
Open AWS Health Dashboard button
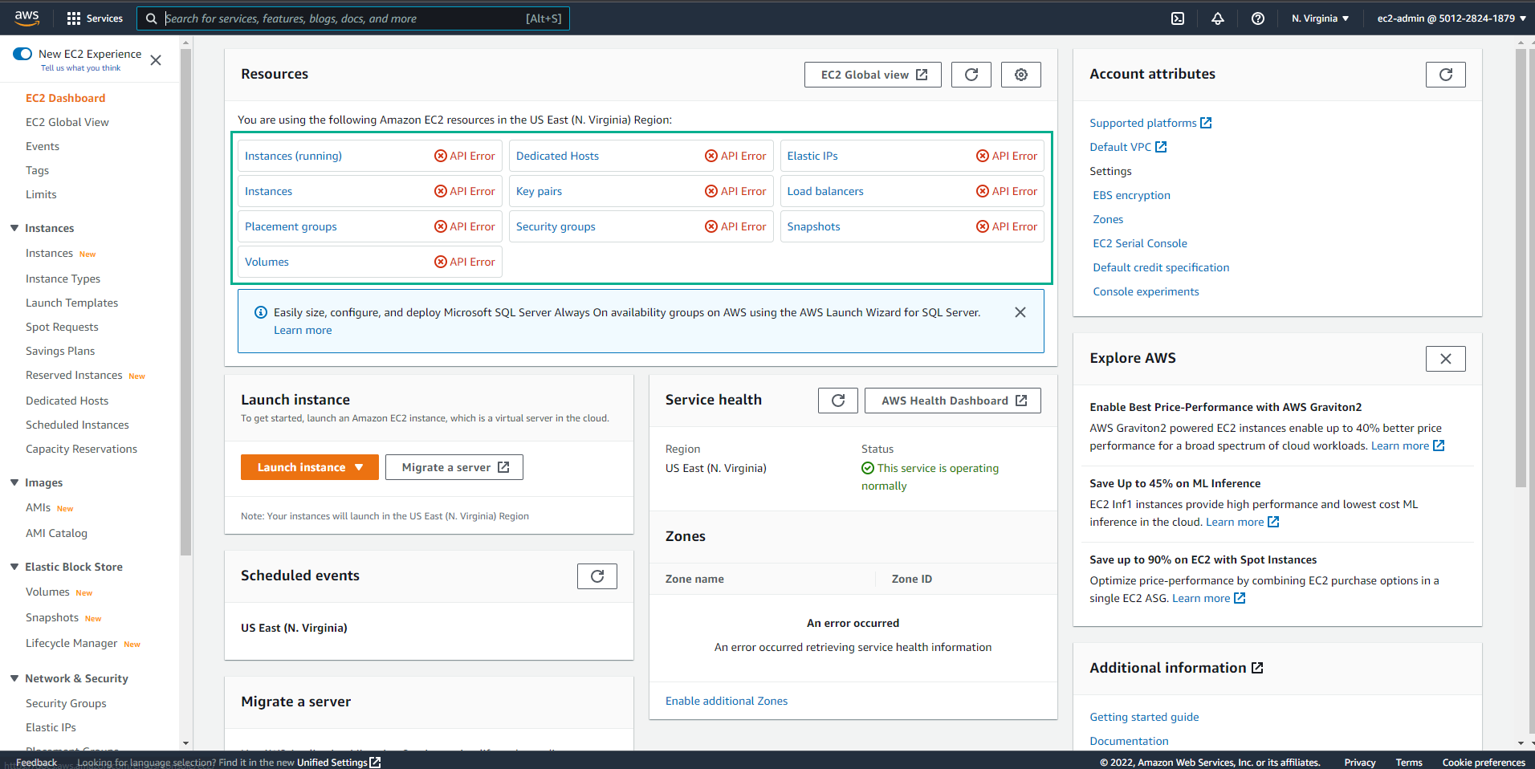[x=953, y=401]
